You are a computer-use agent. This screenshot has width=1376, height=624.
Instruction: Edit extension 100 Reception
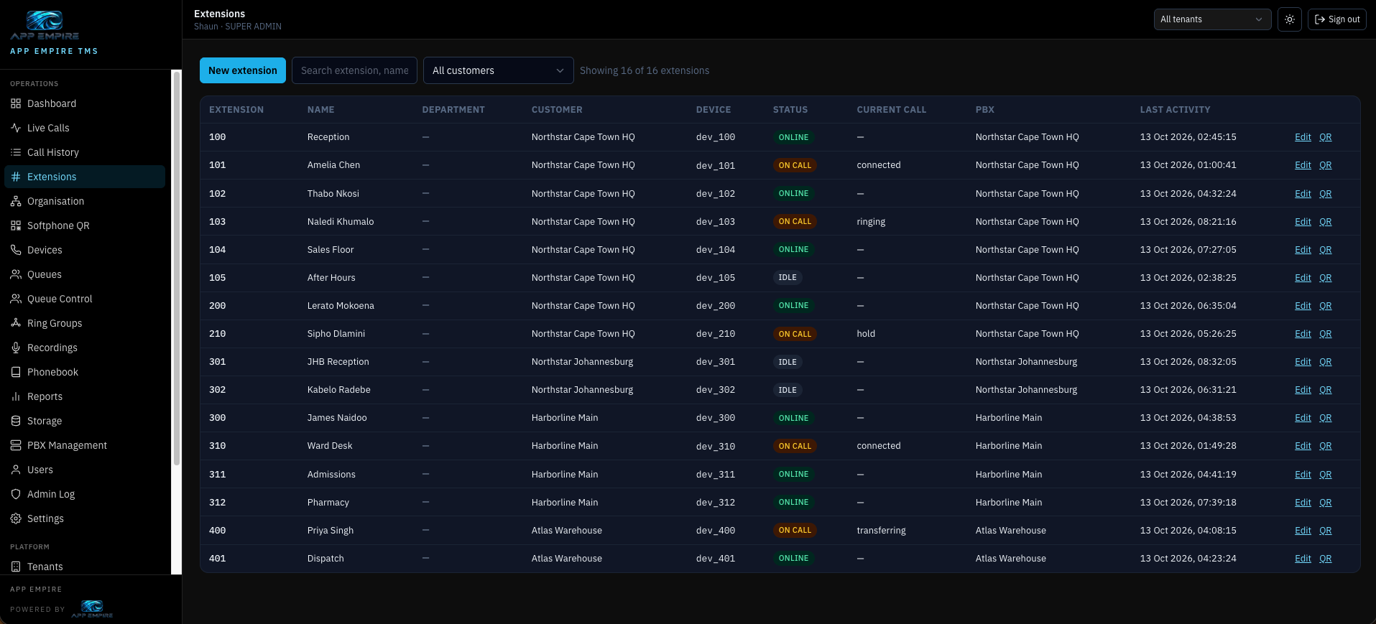pos(1303,137)
